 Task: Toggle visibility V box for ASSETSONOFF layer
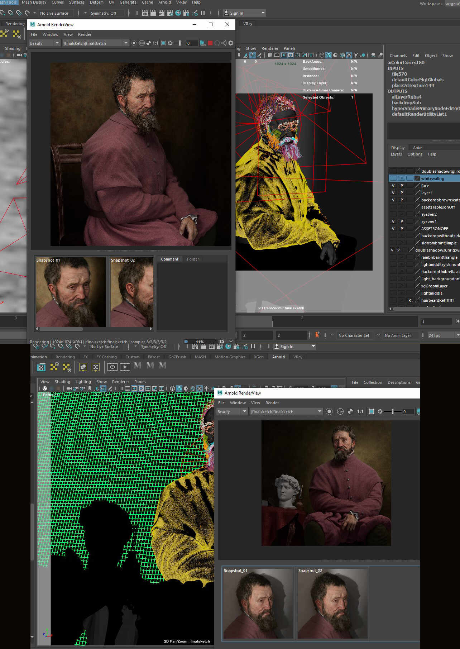point(393,229)
